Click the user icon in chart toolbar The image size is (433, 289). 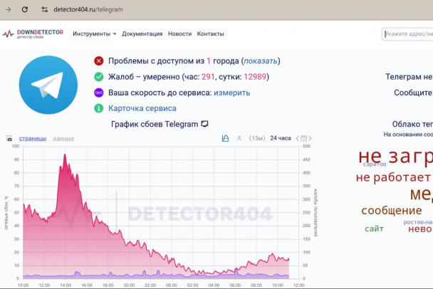pyautogui.click(x=239, y=138)
